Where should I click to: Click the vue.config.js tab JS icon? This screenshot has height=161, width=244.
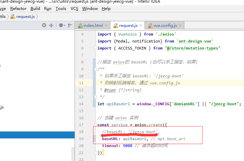coord(150,26)
